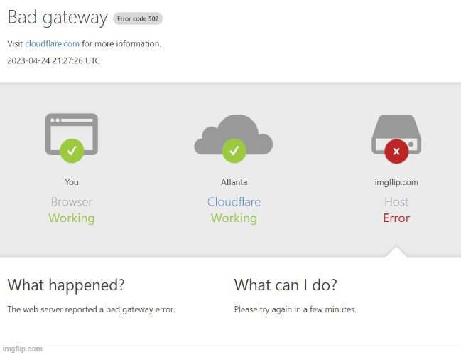Click the timestamp '2023-04-24 21:27:26 UTC'
Image resolution: width=461 pixels, height=355 pixels.
pyautogui.click(x=54, y=60)
